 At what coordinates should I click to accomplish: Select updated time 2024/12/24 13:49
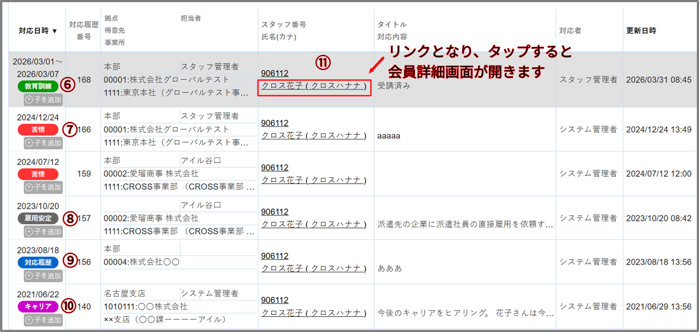(x=659, y=129)
